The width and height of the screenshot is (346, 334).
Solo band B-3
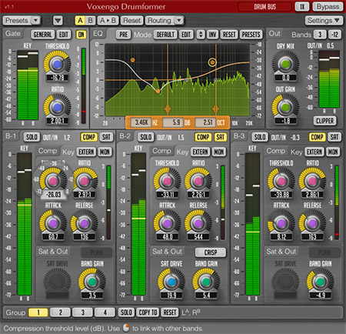point(260,137)
